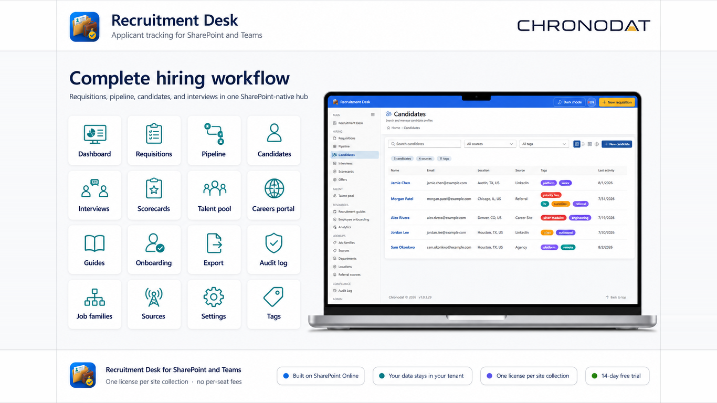Expand the All sources filter dropdown

(x=490, y=144)
